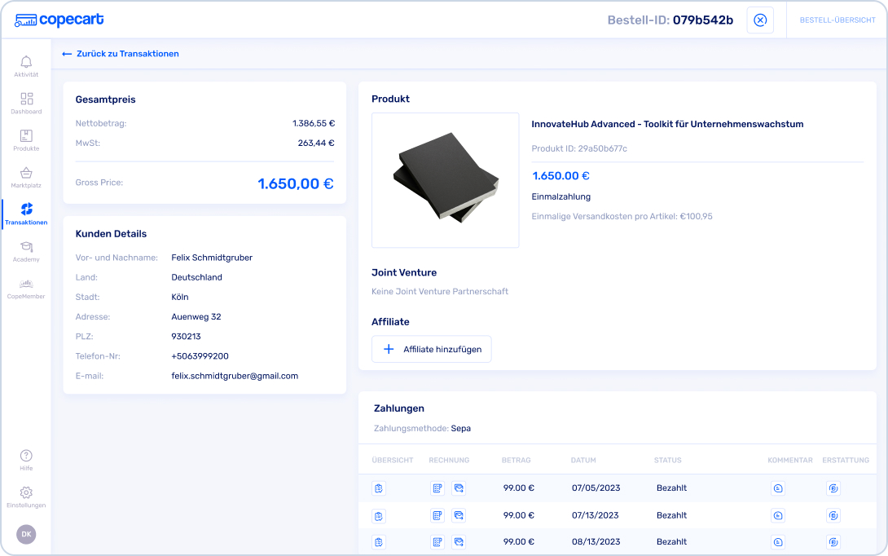
Task: Click BETRAG column header
Action: pos(517,461)
